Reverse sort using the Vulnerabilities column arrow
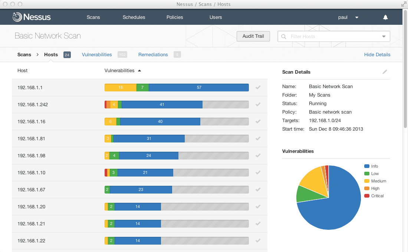Viewport: 408px width, 252px height. [x=139, y=70]
